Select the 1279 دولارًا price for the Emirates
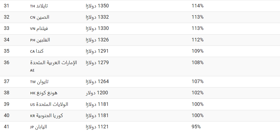Image resolution: width=280 pixels, height=136 pixels. pos(98,63)
